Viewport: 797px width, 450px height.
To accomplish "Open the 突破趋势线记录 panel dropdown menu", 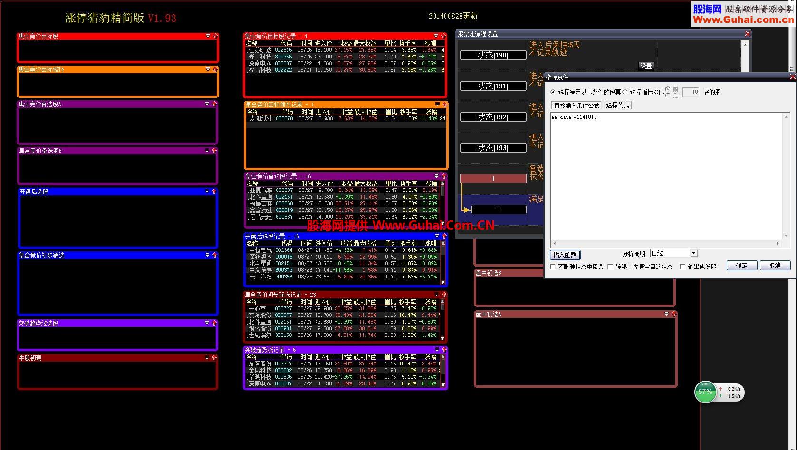I will coord(437,350).
